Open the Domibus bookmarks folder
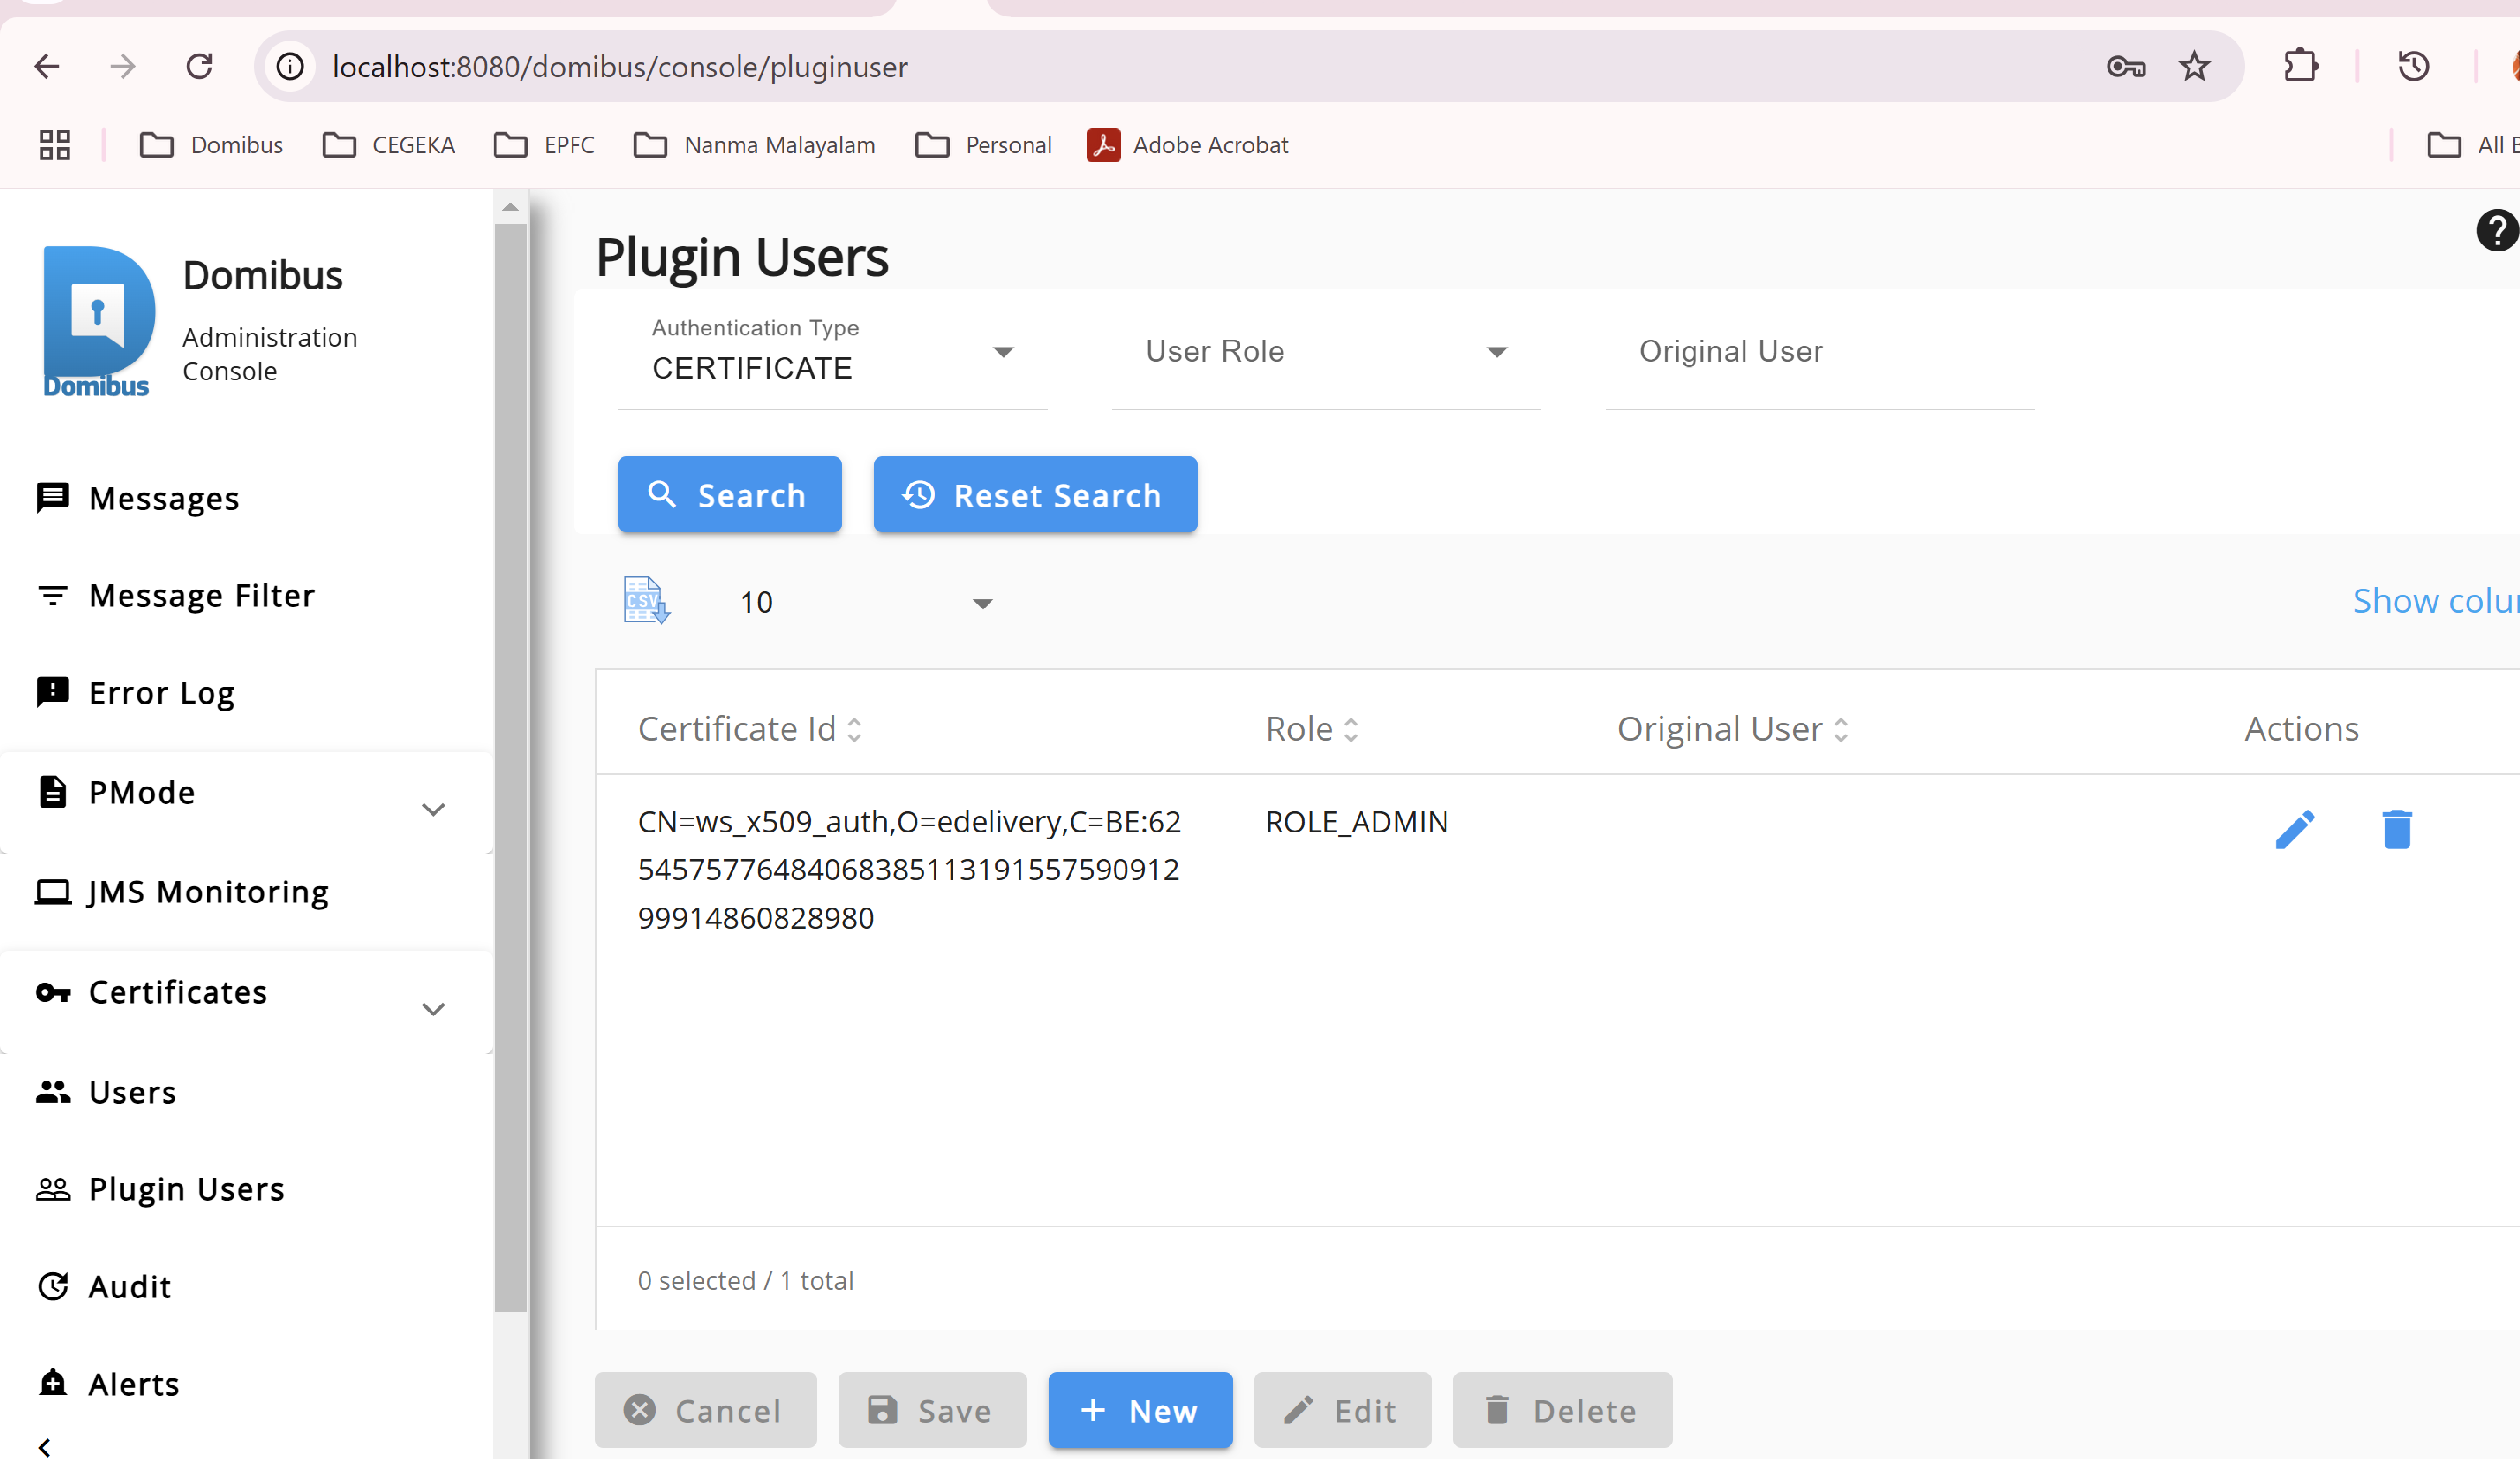Image resolution: width=2520 pixels, height=1459 pixels. (x=211, y=145)
